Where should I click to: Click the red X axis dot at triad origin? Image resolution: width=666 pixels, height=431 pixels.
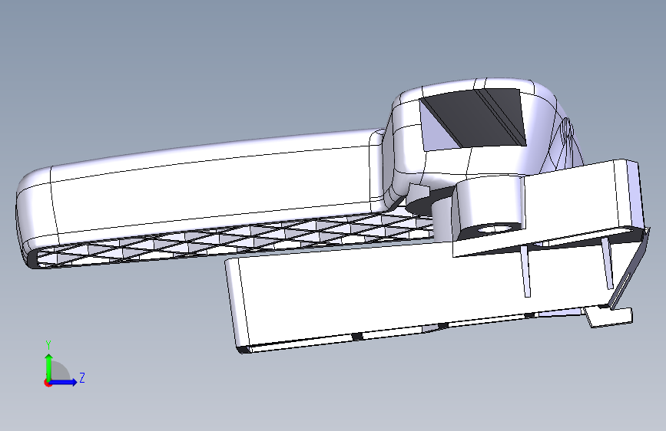[48, 383]
